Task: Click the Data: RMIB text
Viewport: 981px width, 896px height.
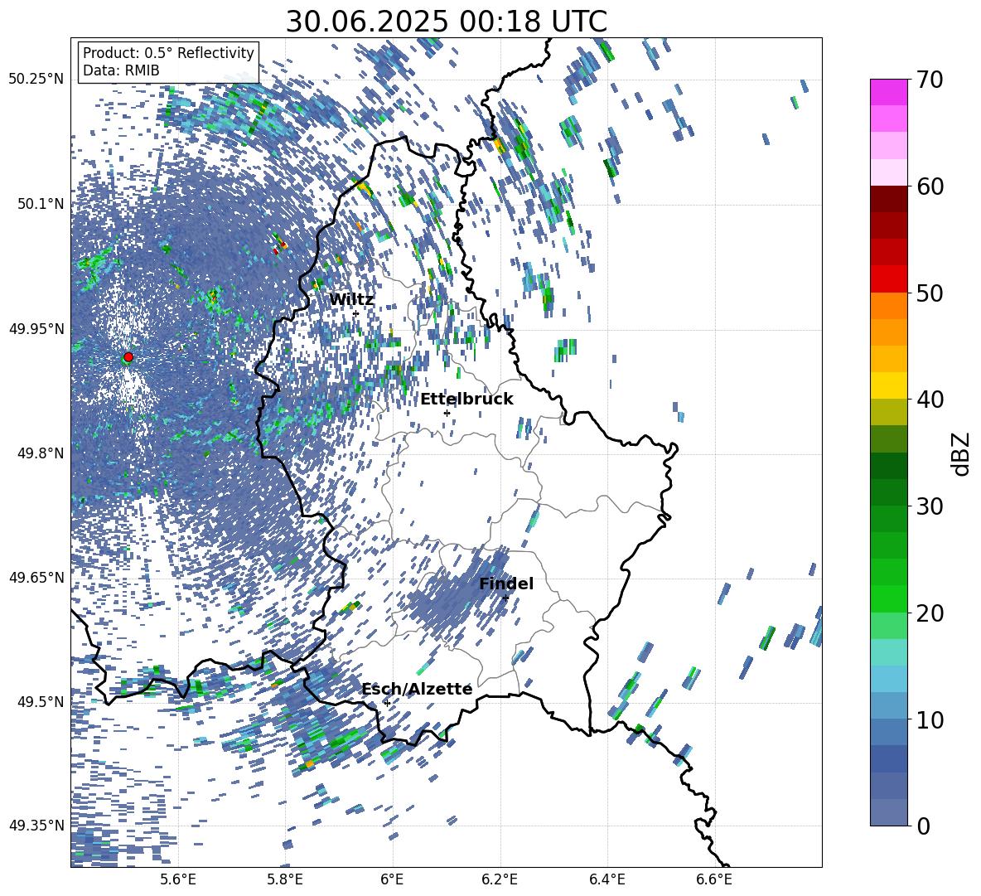Action: pos(121,70)
